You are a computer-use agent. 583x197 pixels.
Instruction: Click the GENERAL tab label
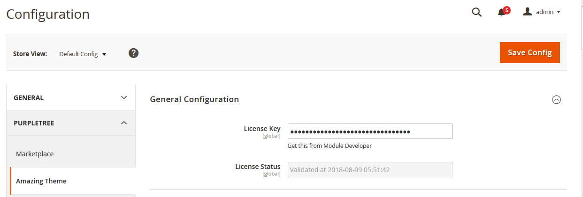(29, 98)
